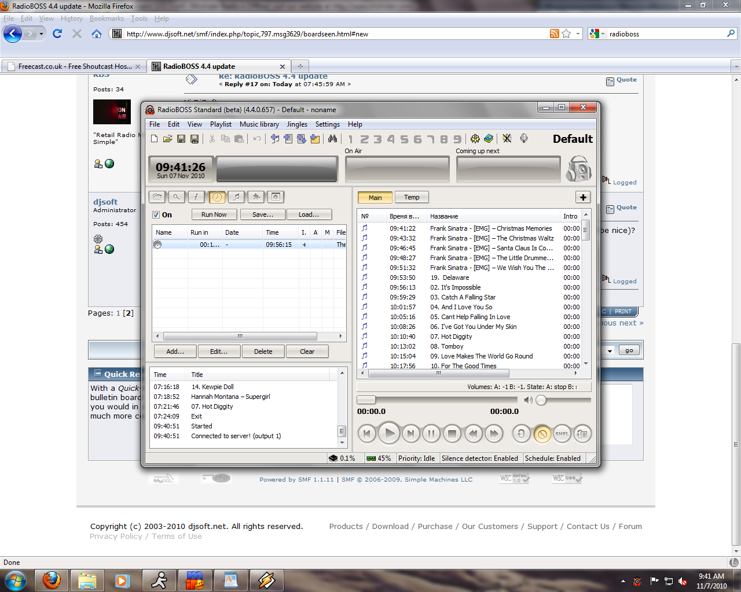741x592 pixels.
Task: Open the Firefox URL history dropdown arrow
Action: (x=578, y=34)
